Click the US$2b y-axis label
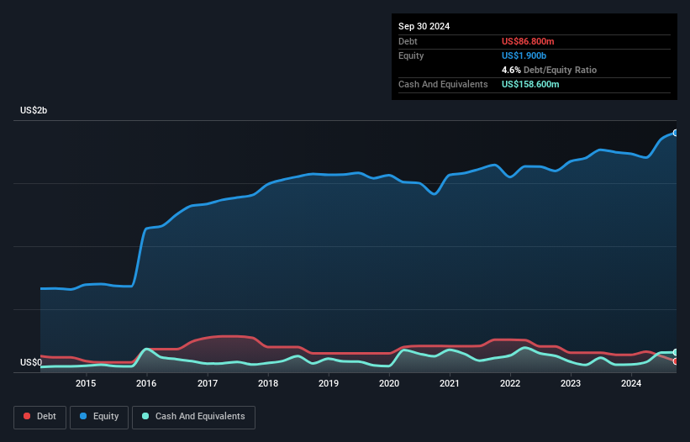This screenshot has height=442, width=690. pyautogui.click(x=34, y=110)
